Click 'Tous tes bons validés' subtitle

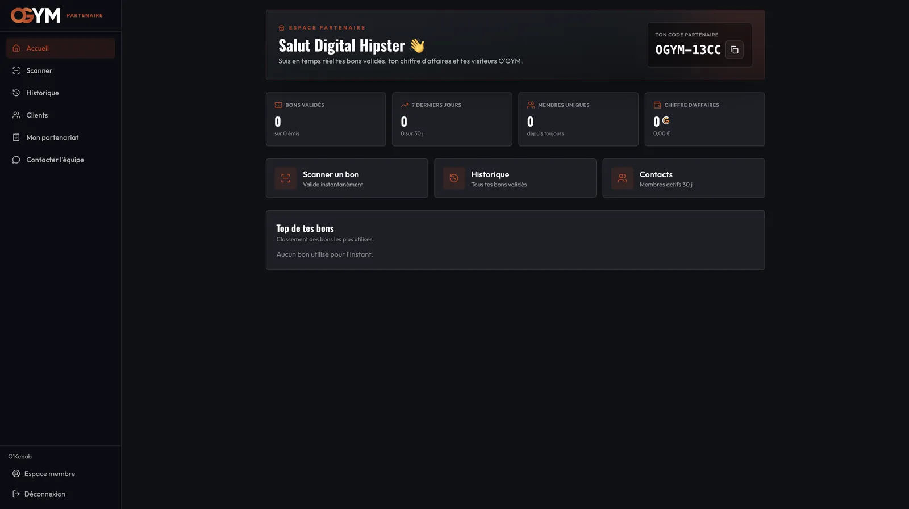pyautogui.click(x=499, y=185)
